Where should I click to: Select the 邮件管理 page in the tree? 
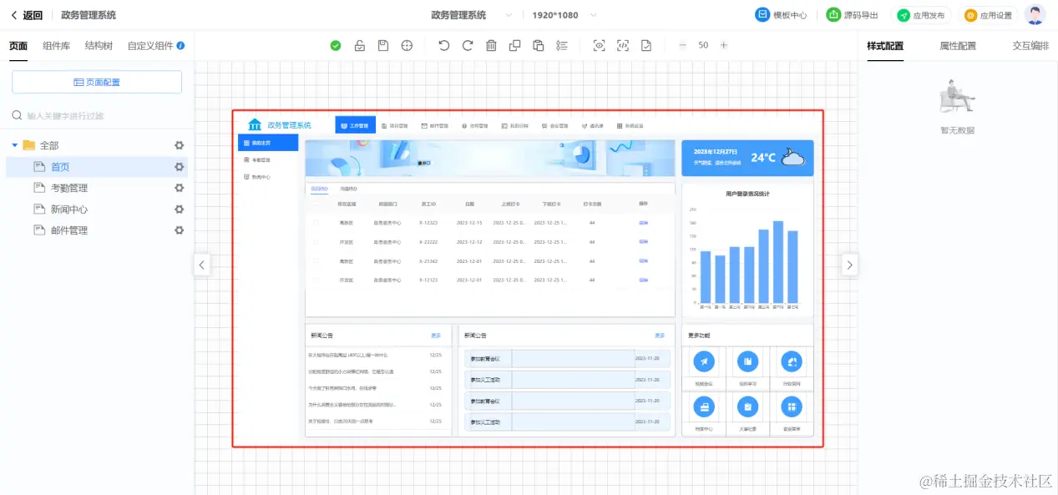coord(69,230)
